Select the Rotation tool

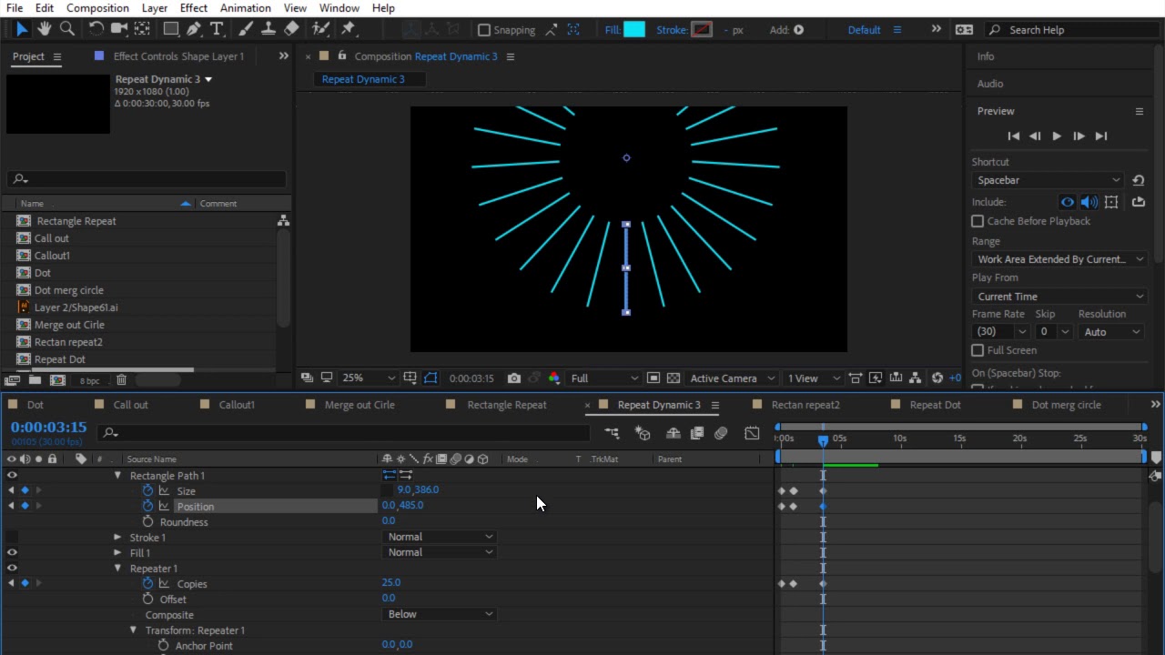click(96, 29)
